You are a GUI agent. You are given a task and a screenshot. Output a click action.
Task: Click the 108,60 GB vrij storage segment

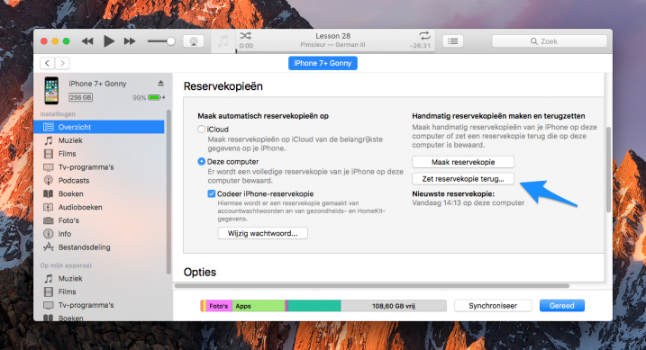click(x=394, y=306)
